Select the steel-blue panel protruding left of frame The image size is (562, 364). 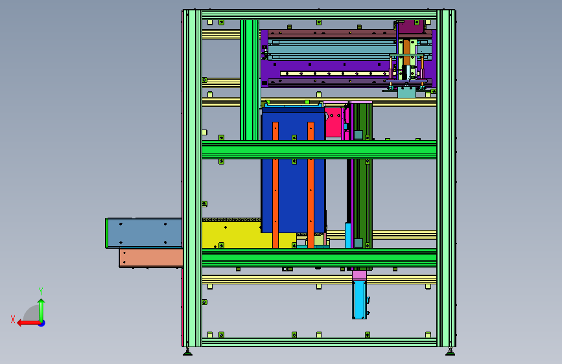click(x=144, y=233)
